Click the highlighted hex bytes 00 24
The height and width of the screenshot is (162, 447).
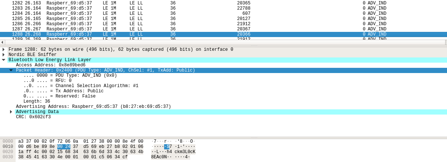pyautogui.click(x=64, y=147)
